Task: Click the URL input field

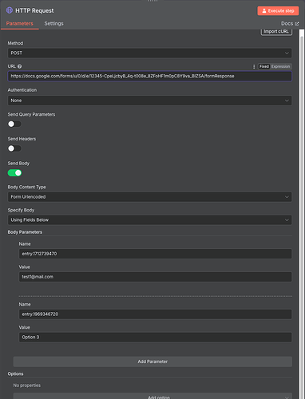Action: click(149, 76)
